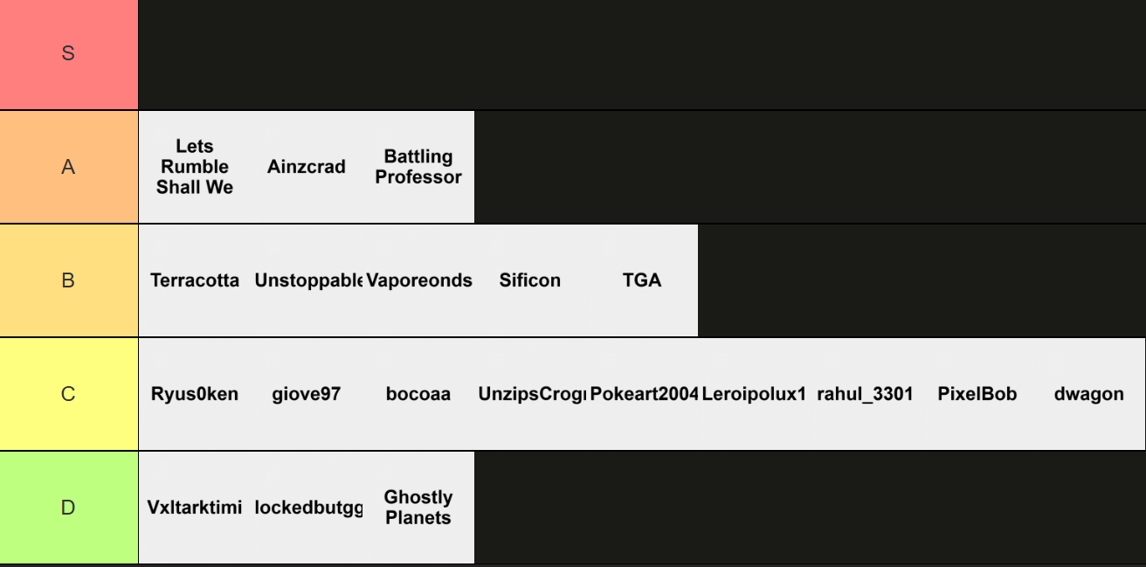
Task: Select the TGA tile
Action: tap(642, 280)
